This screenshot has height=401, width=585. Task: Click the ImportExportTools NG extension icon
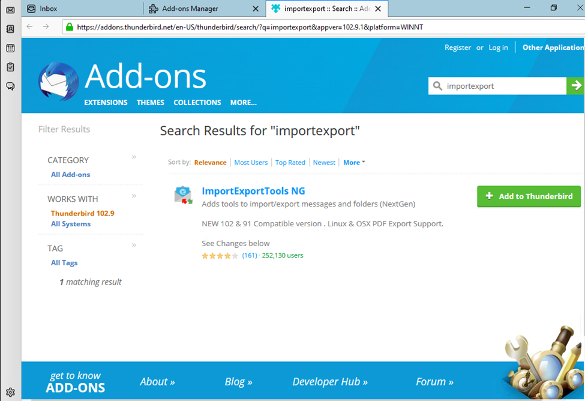[183, 195]
